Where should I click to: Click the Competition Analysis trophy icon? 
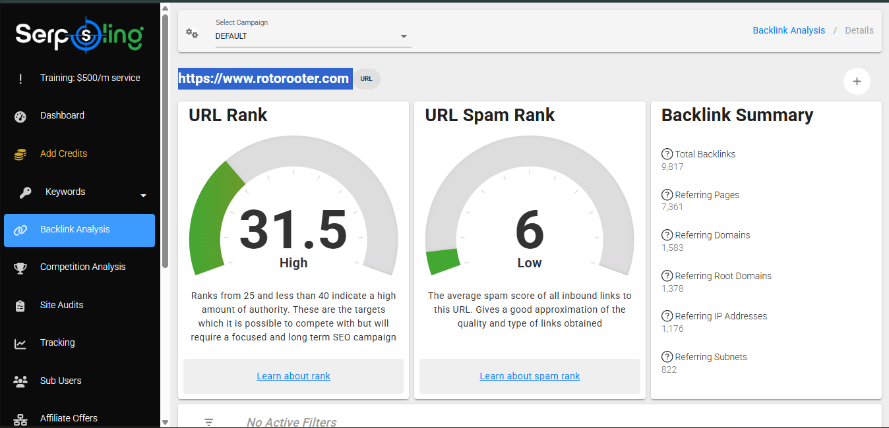coord(20,268)
